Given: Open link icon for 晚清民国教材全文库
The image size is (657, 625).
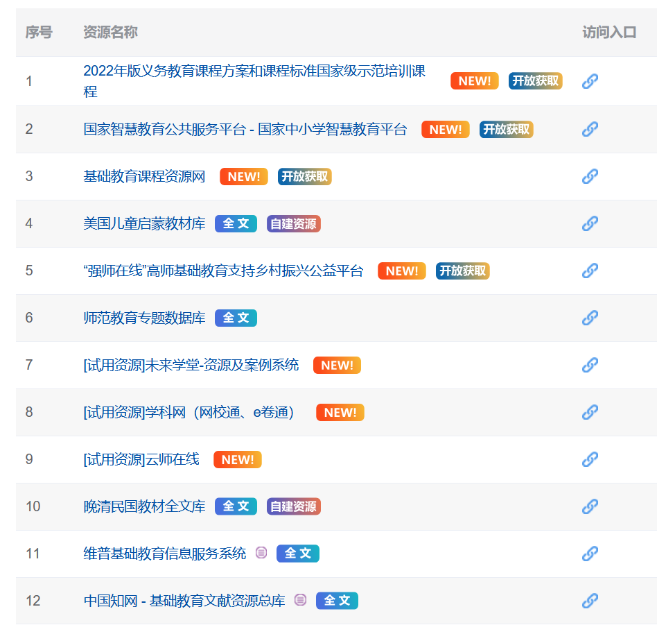Looking at the screenshot, I should click(x=590, y=506).
